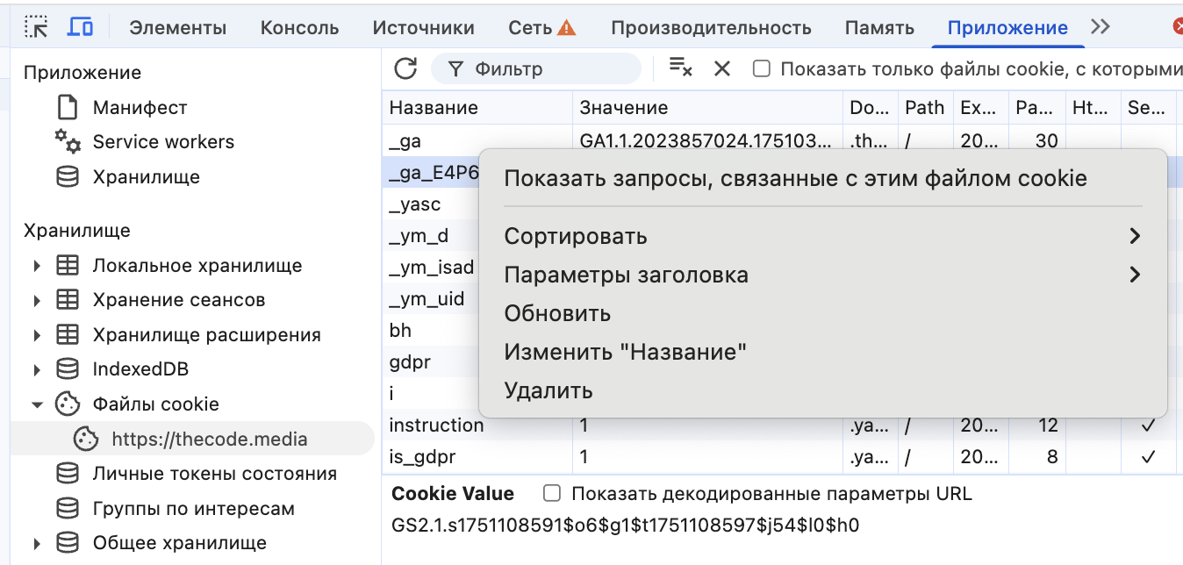Enable Показать только файлы cookie checkbox
Viewport: 1183px width, 565px height.
pyautogui.click(x=762, y=68)
